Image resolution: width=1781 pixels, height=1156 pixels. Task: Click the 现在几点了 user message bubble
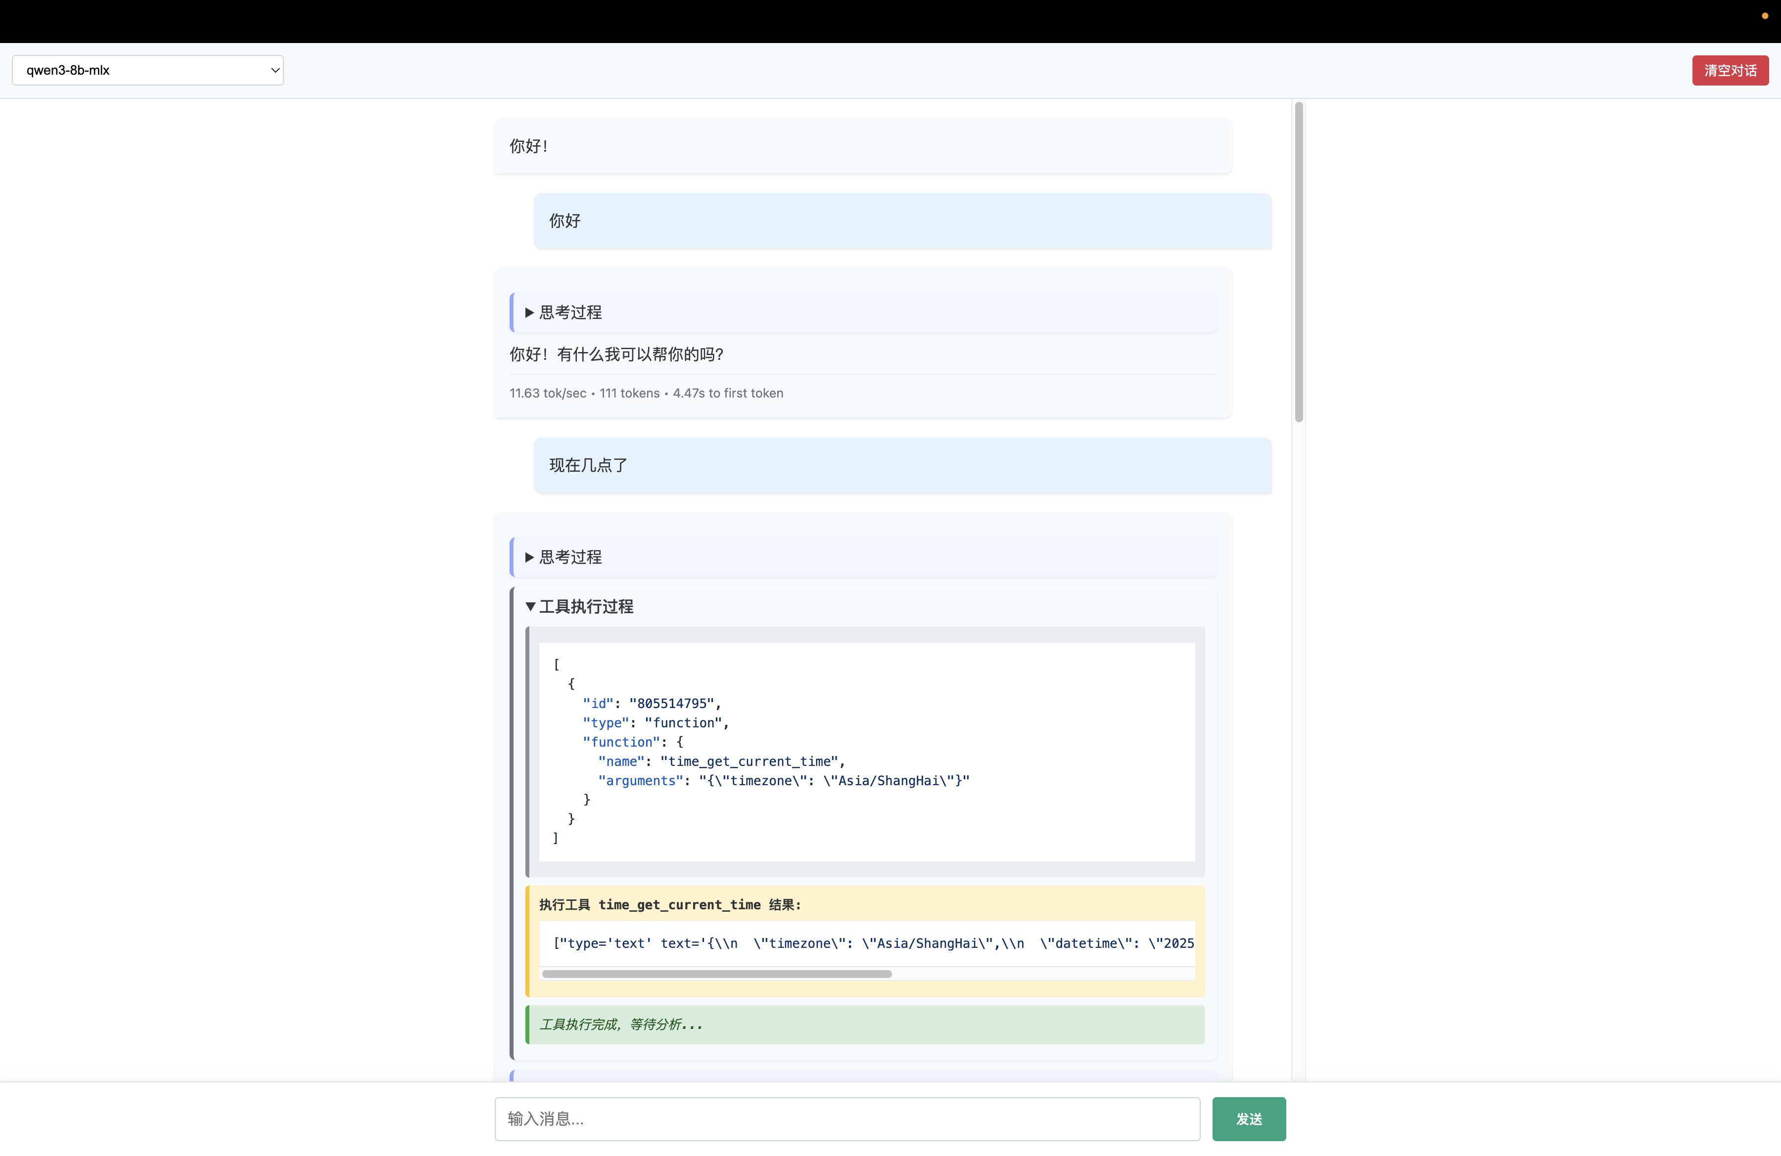click(x=902, y=465)
